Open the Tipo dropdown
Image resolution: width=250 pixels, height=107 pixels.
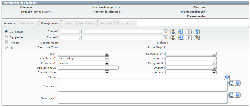(x=107, y=54)
